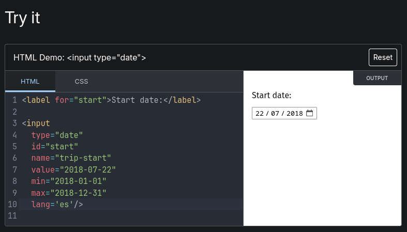Place cursor on label for="start" code line
Image resolution: width=407 pixels, height=232 pixels.
tap(111, 100)
